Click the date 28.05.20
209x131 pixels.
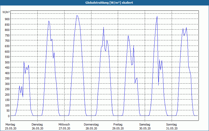(91, 128)
